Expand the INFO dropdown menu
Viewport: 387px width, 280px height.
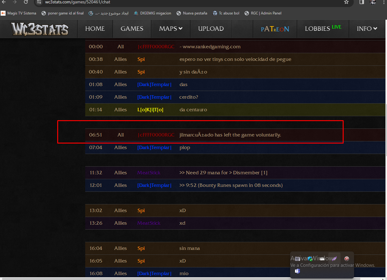[367, 29]
